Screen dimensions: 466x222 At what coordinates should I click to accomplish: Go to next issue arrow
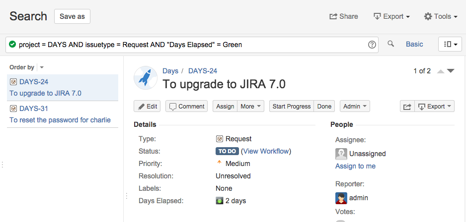point(451,71)
